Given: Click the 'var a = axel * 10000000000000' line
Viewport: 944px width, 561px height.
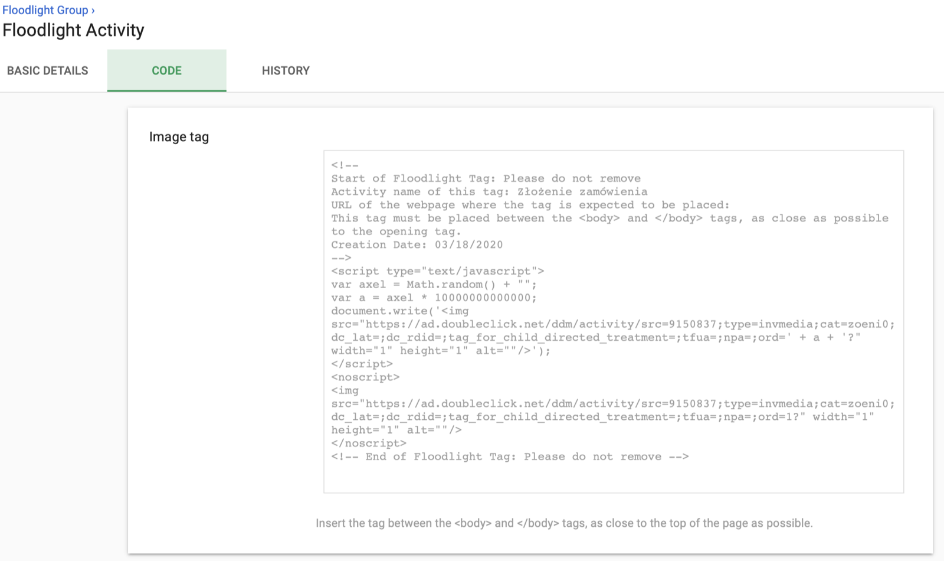Looking at the screenshot, I should click(434, 298).
